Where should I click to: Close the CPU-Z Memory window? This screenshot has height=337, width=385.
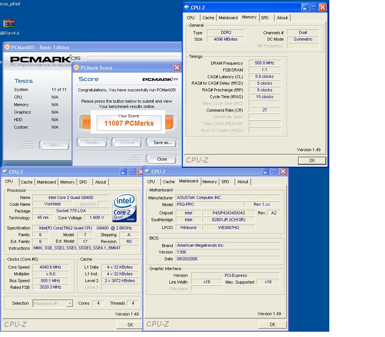[x=323, y=8]
